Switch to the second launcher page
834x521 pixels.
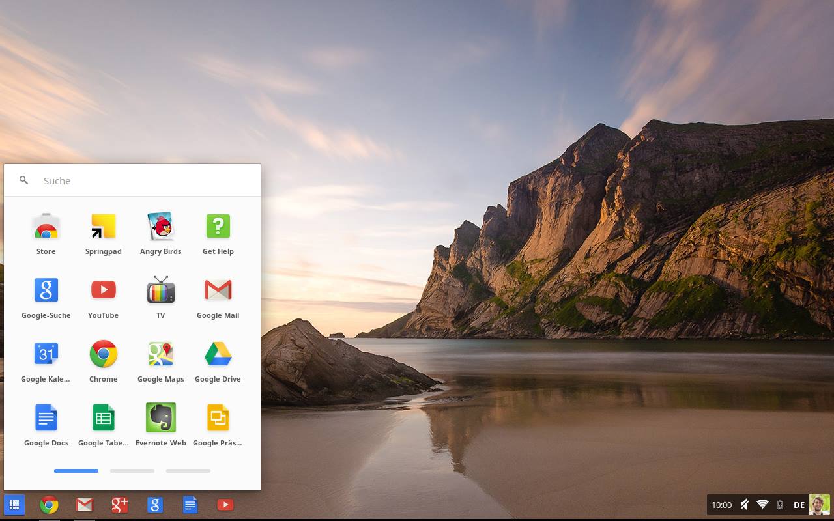pos(132,471)
